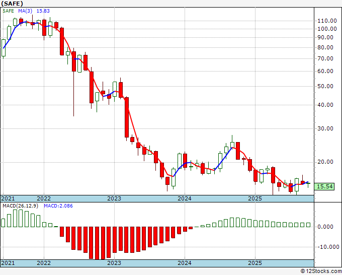Click the 0.000 MACD axis label
The height and width of the screenshot is (275, 342).
click(325, 227)
